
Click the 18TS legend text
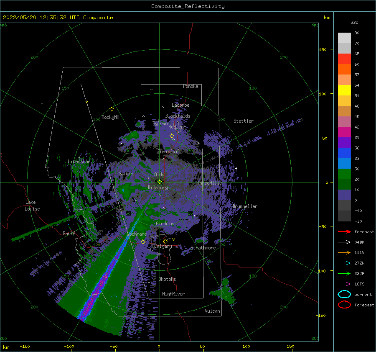pyautogui.click(x=359, y=284)
